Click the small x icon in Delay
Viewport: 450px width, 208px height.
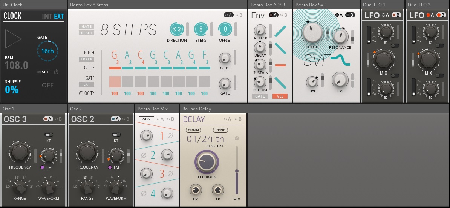[x=237, y=139]
